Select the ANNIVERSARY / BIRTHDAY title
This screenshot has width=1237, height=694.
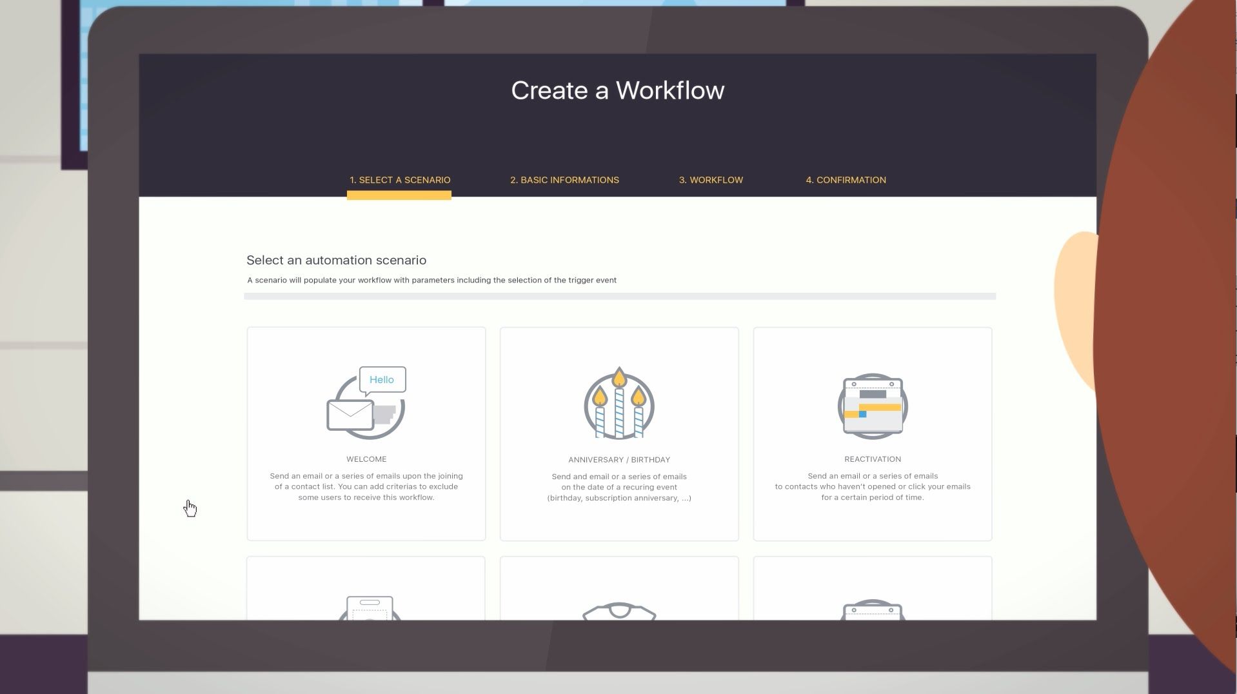[x=619, y=460]
